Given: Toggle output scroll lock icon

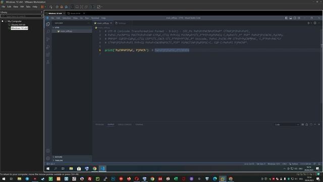Looking at the screenshot, I should (307, 125).
